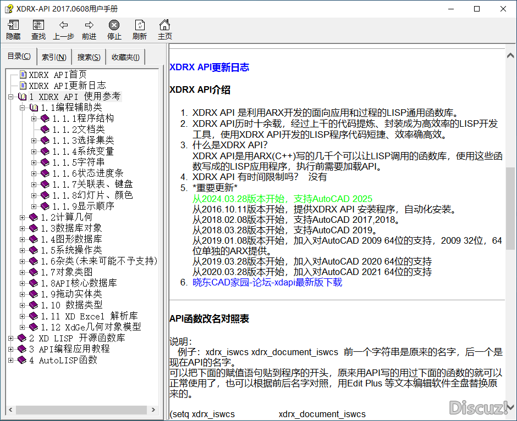Screen dimensions: 517x421
Task: Expand the 1.1.1程序结构 tree node
Action: pos(34,119)
